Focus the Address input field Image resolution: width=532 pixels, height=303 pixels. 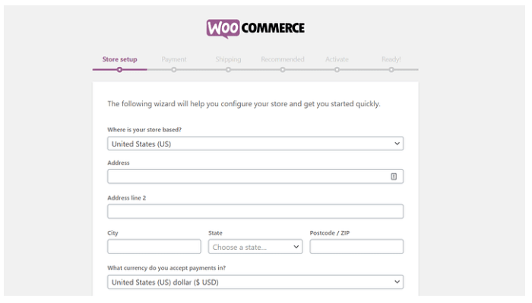click(255, 177)
